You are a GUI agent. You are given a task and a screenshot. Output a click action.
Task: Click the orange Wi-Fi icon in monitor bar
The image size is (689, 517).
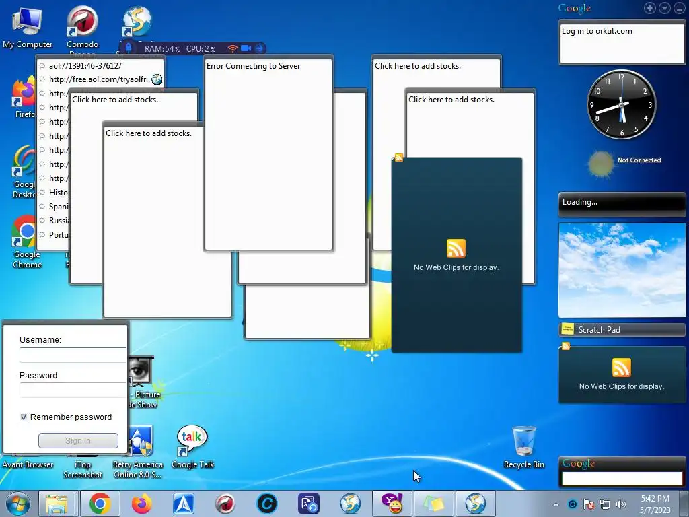pos(233,48)
